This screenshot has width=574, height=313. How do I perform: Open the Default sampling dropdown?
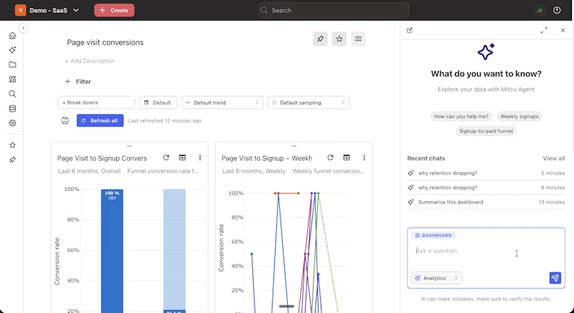[x=309, y=103]
